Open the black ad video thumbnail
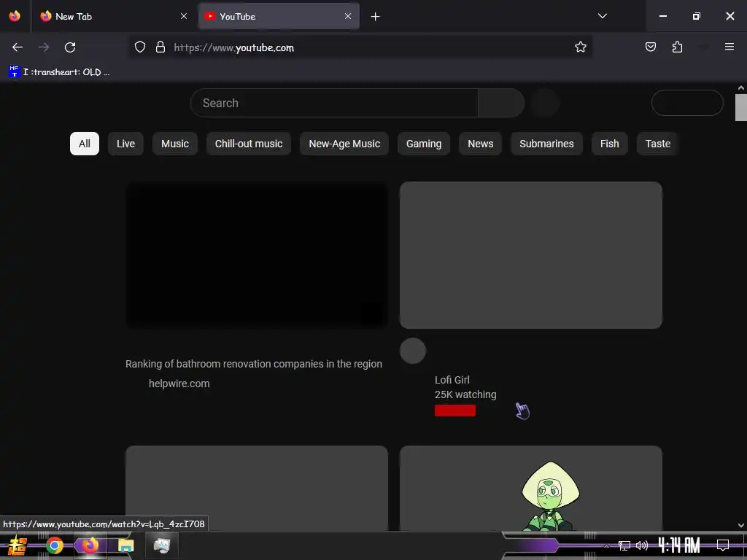 [x=256, y=255]
